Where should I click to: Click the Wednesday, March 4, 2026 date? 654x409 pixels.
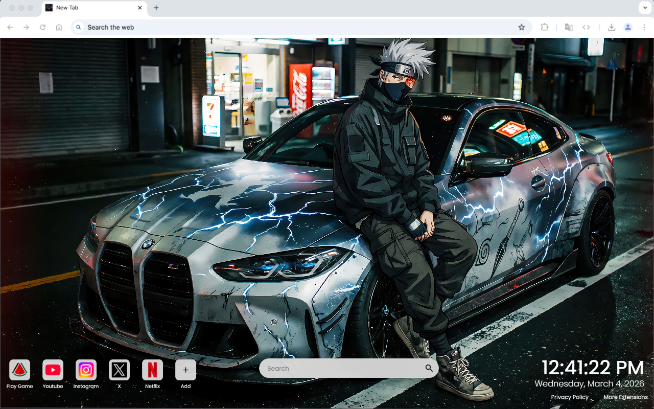coord(590,383)
